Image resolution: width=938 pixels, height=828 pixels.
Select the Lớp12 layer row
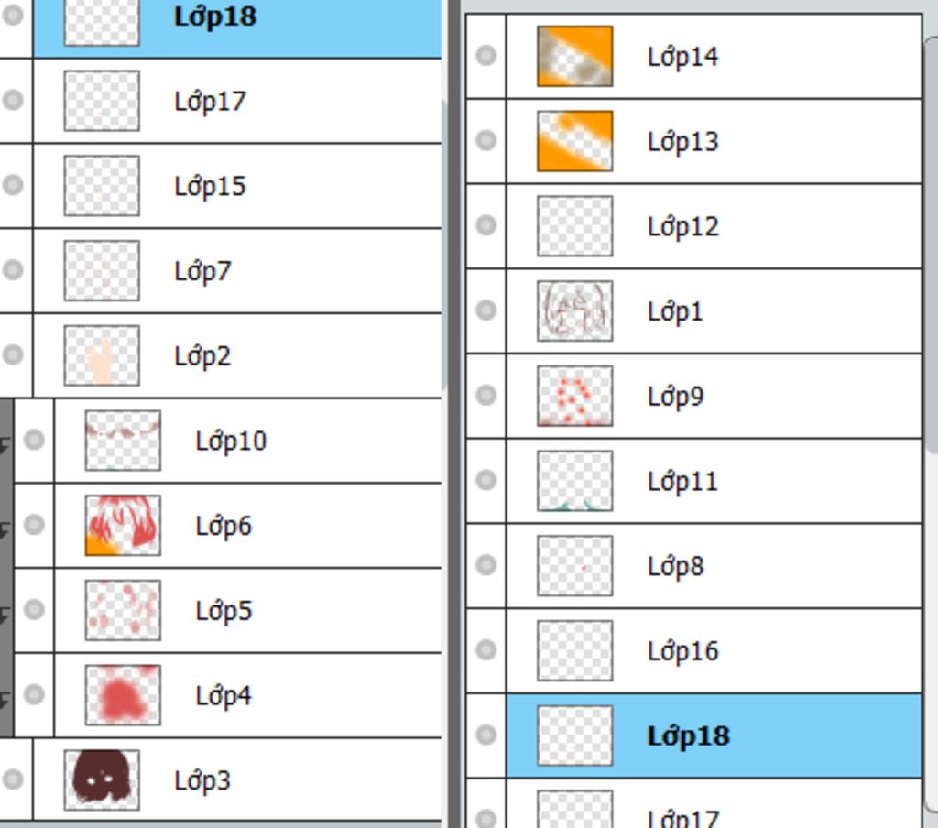click(714, 226)
